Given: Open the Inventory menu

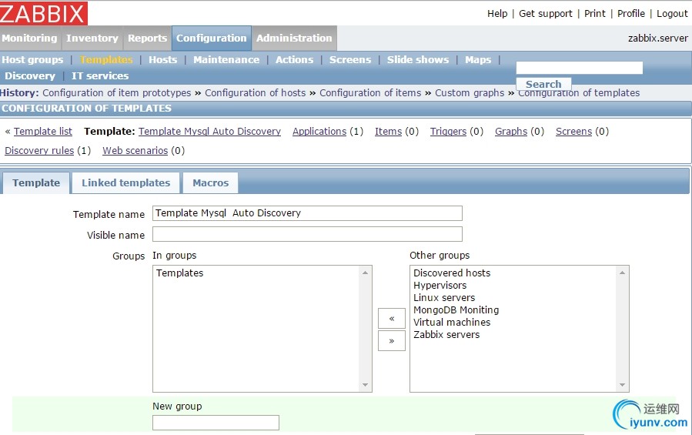Looking at the screenshot, I should click(x=92, y=38).
